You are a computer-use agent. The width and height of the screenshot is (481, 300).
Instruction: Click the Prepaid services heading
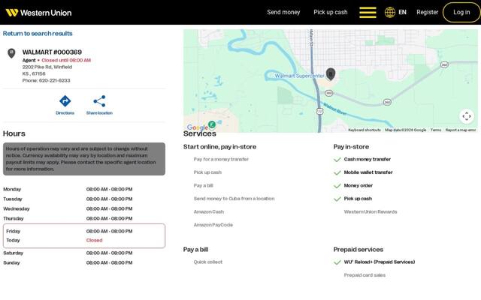(358, 250)
